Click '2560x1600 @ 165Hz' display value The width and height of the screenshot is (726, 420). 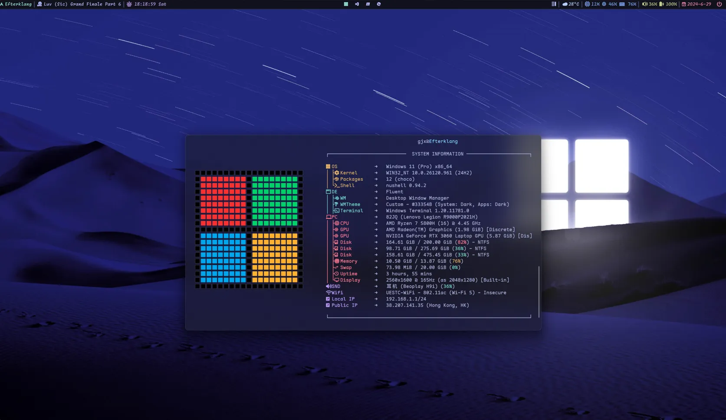click(x=411, y=280)
